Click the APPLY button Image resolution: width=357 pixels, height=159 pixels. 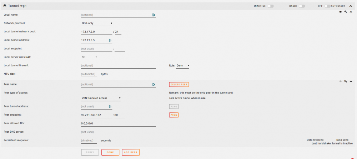(90, 153)
